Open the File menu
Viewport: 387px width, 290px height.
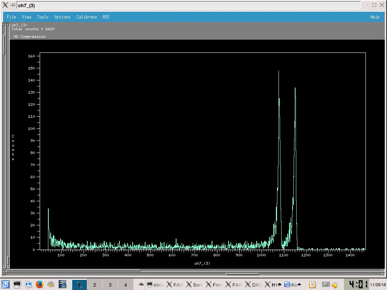coord(11,17)
